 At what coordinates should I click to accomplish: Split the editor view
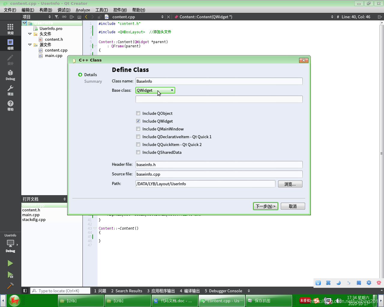point(380,17)
